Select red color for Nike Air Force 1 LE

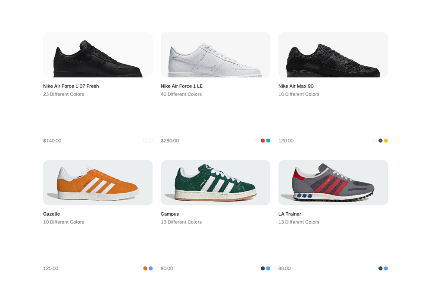[x=263, y=141]
